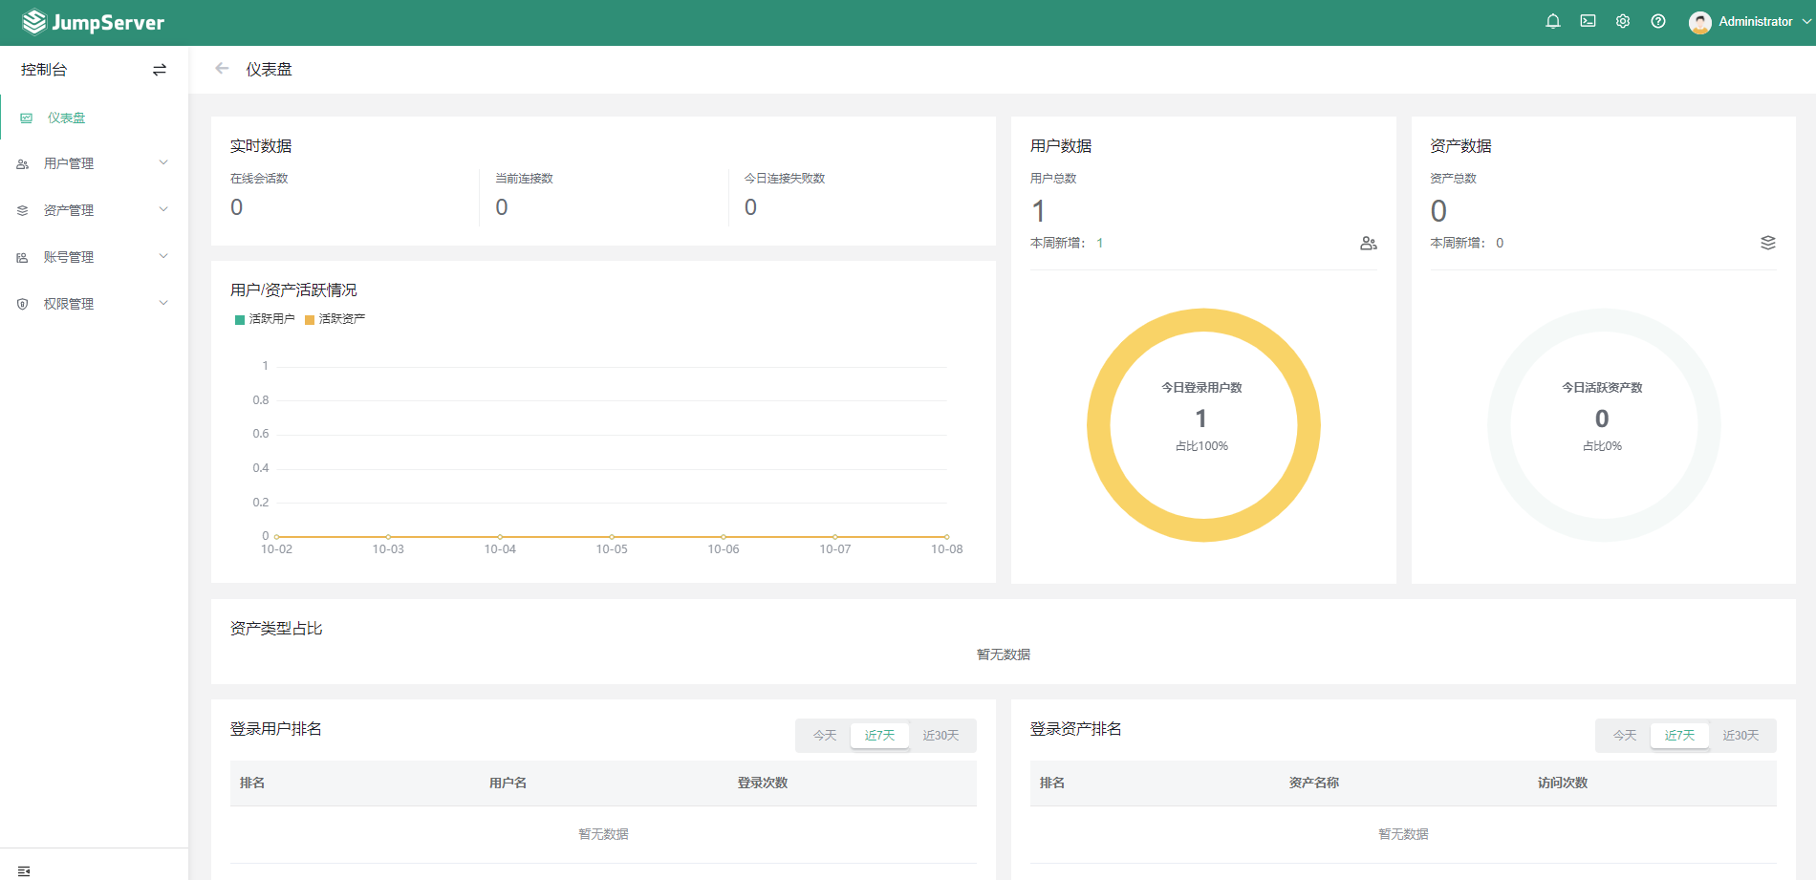Open the Administrator account dropdown
The image size is (1816, 880).
(x=1750, y=22)
